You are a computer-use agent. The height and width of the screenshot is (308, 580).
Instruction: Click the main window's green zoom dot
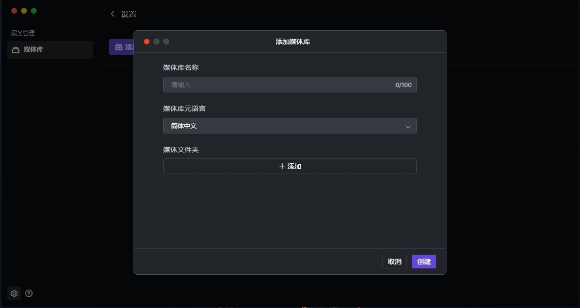coord(34,11)
